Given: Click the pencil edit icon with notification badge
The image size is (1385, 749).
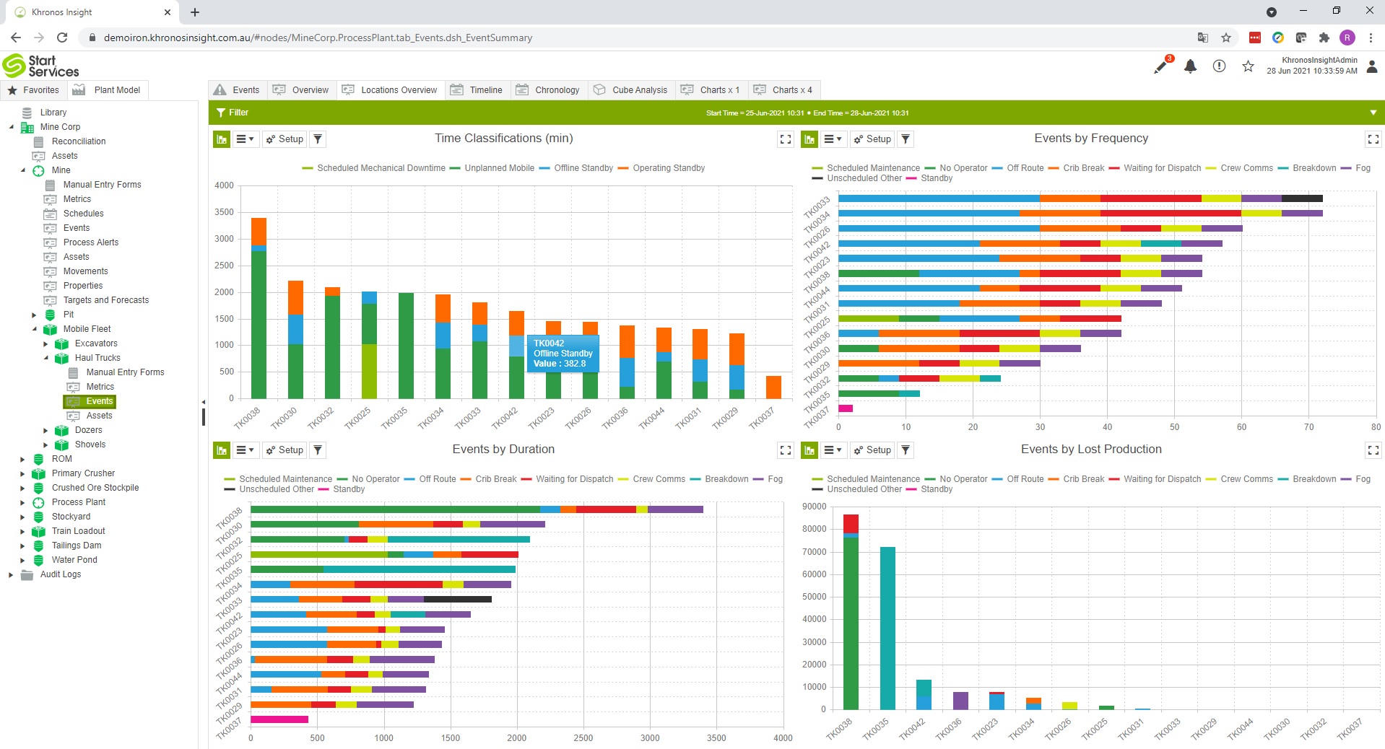Looking at the screenshot, I should tap(1160, 66).
